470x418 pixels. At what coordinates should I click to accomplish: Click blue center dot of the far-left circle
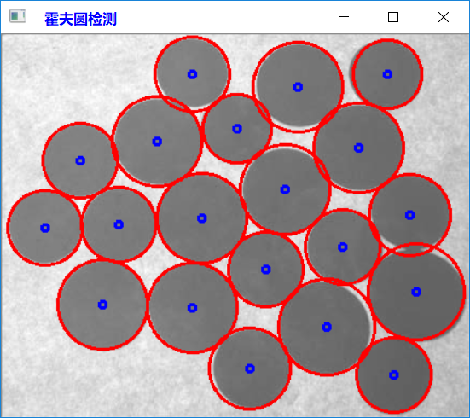45,228
